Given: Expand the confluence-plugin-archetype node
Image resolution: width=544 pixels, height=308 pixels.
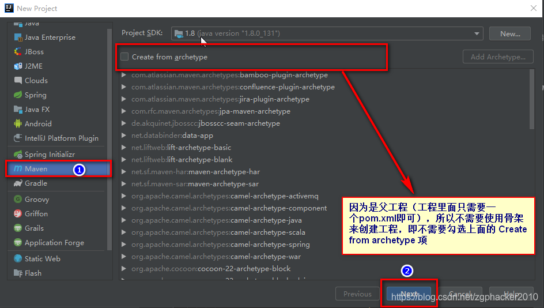Looking at the screenshot, I should [124, 87].
